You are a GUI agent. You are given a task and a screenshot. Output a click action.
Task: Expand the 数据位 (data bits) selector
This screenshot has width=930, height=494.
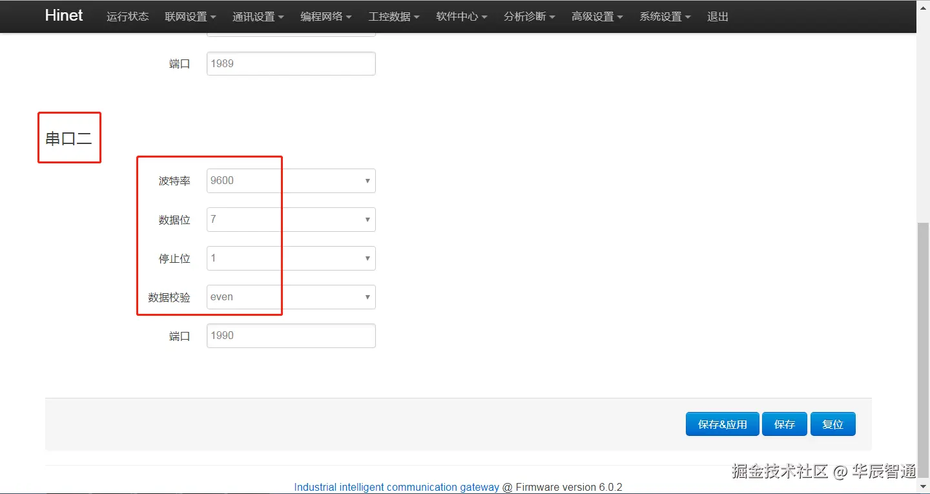290,219
